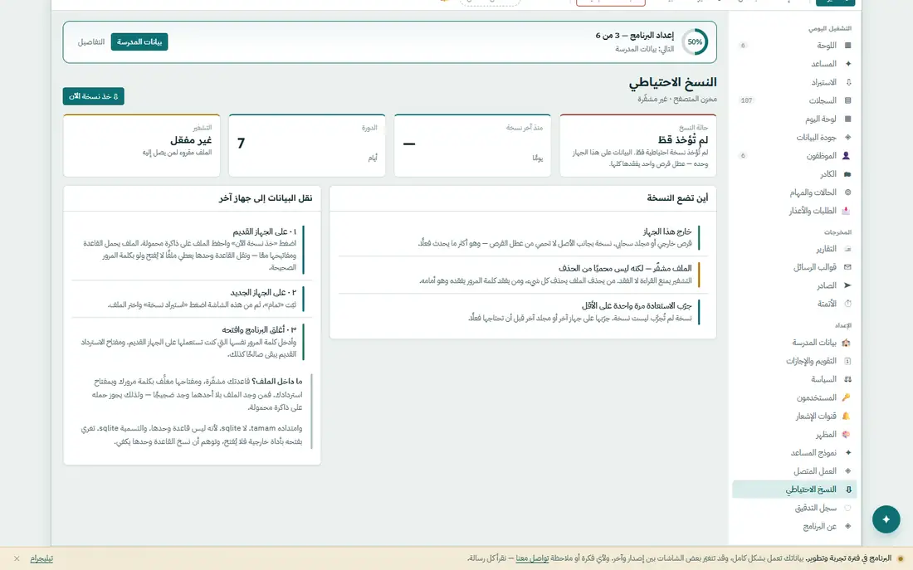Click خذ نسخة الآن backup button

point(93,96)
